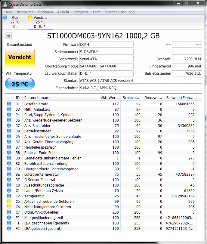Click status icon of Anz. wiederzugewiesener Sektoren
Image resolution: width=207 pixels, height=244 pixels.
[x=9, y=120]
